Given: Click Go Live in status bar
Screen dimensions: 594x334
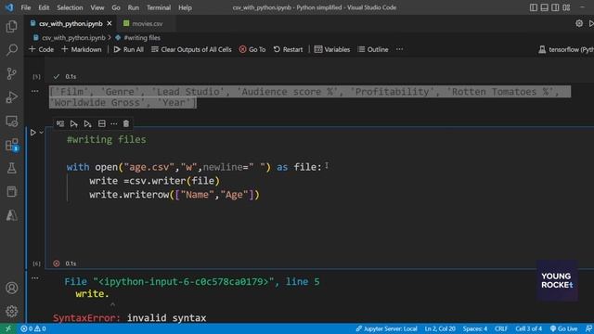Looking at the screenshot, I should pos(563,328).
